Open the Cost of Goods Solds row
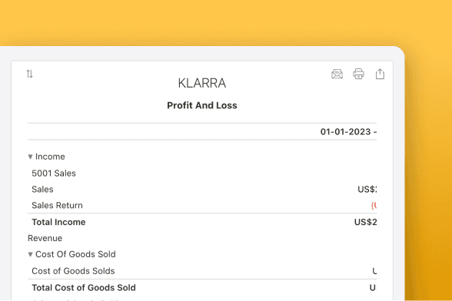The image size is (452, 301). point(202,271)
